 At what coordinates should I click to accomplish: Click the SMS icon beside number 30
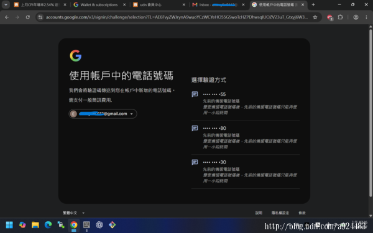(x=195, y=162)
